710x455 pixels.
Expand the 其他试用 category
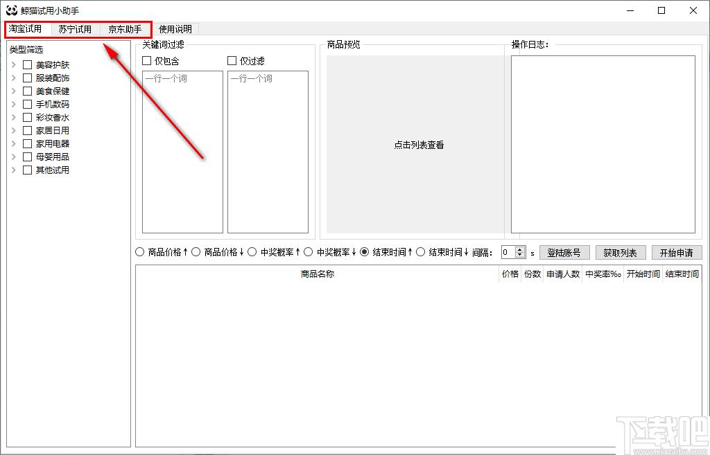click(14, 170)
